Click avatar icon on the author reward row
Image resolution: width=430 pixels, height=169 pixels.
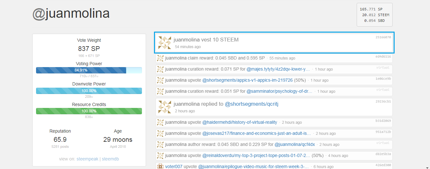click(160, 144)
